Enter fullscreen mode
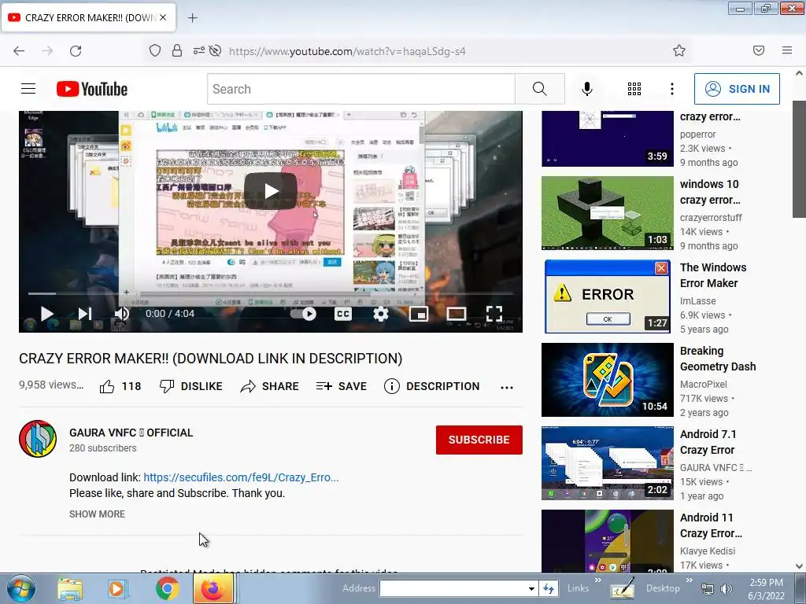 click(494, 313)
